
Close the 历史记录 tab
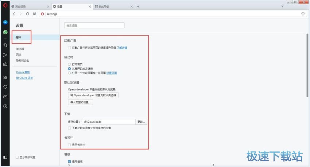click(x=48, y=7)
